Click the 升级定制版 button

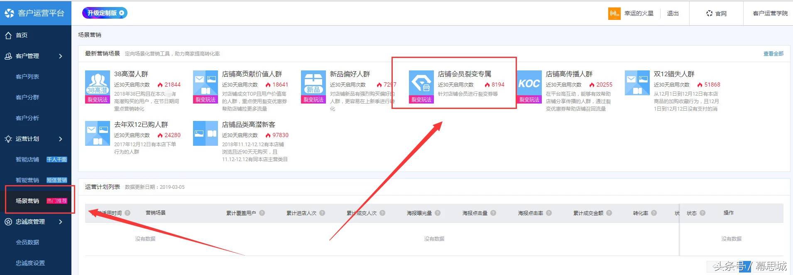coord(105,13)
